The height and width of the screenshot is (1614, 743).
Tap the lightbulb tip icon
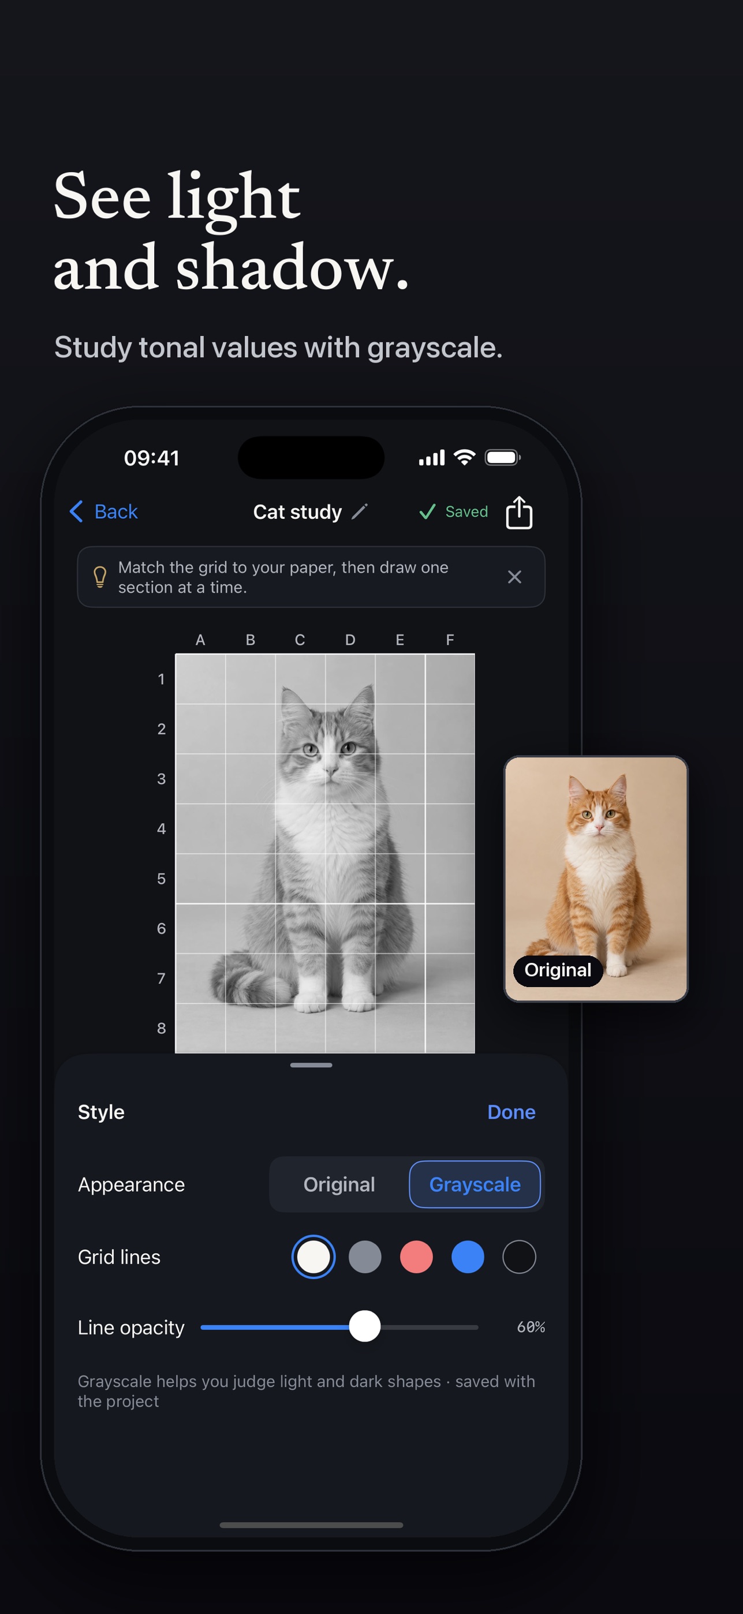100,577
